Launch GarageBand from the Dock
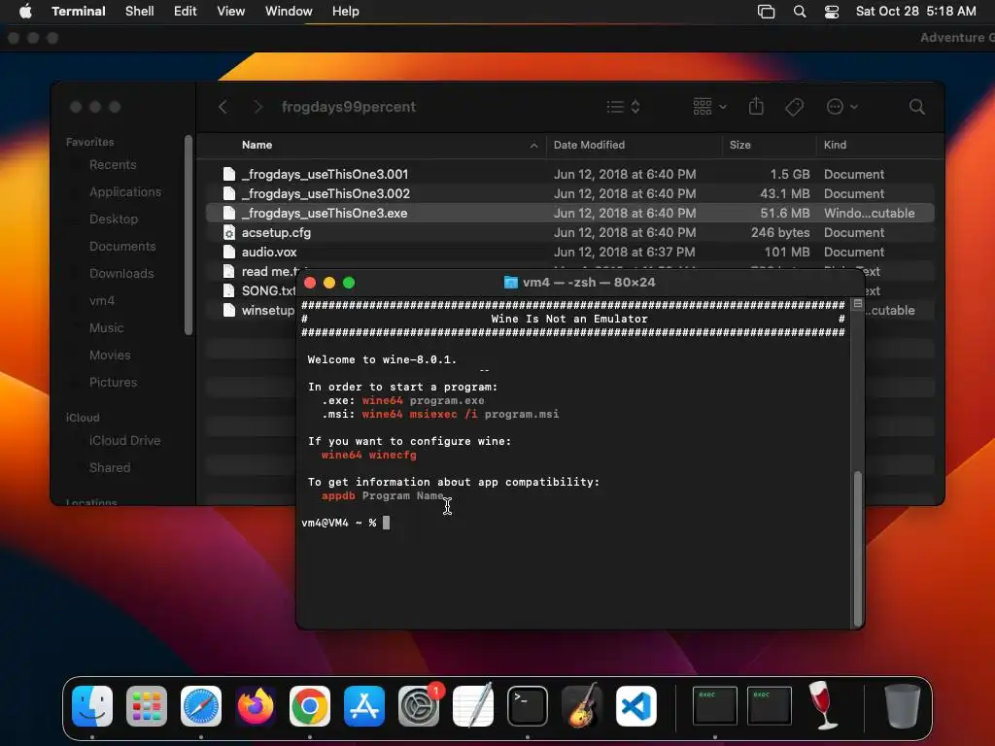Screen dimensions: 995x746 pyautogui.click(x=582, y=706)
